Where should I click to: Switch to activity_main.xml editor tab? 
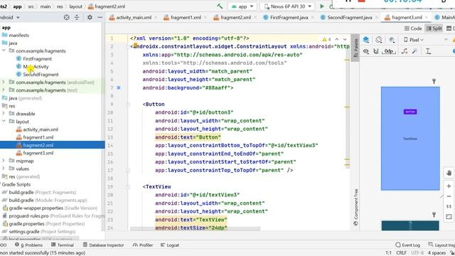click(130, 17)
